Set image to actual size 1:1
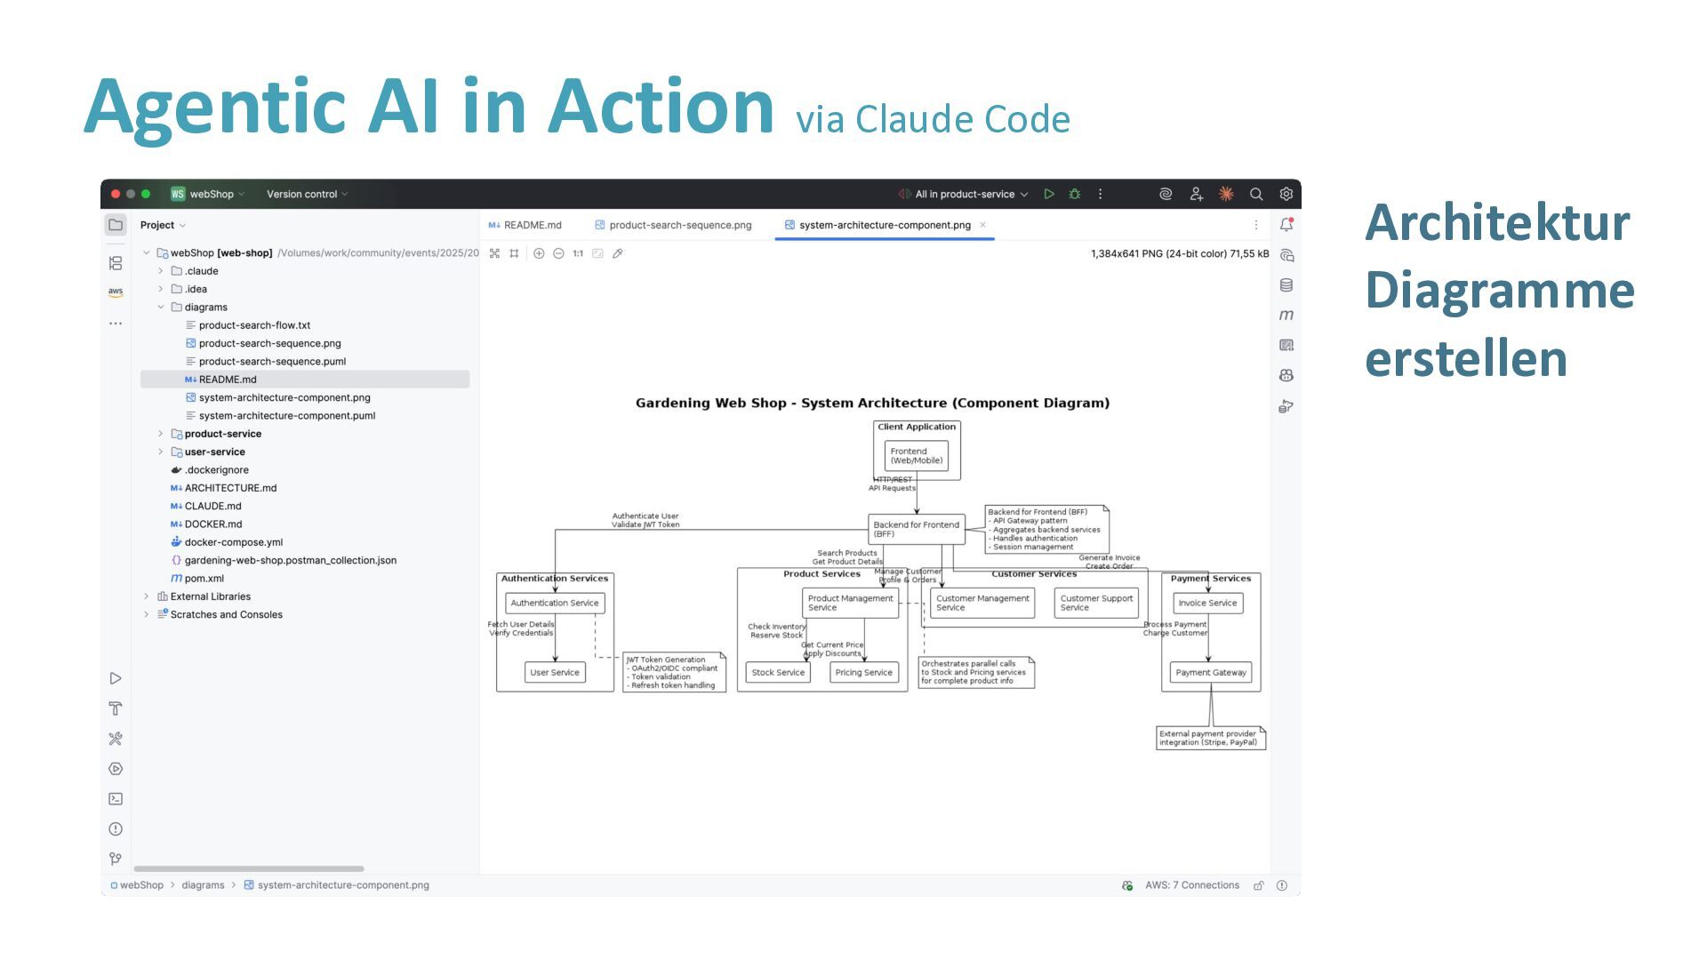 (578, 253)
